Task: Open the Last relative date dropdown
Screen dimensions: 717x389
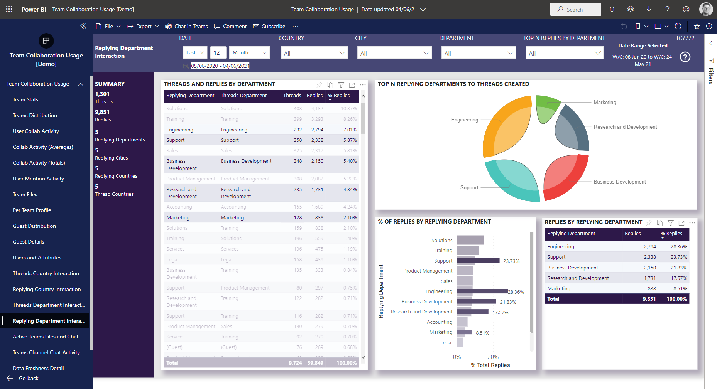Action: [x=195, y=53]
